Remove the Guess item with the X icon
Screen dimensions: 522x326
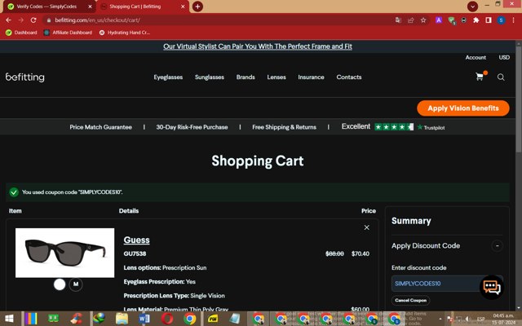366,227
